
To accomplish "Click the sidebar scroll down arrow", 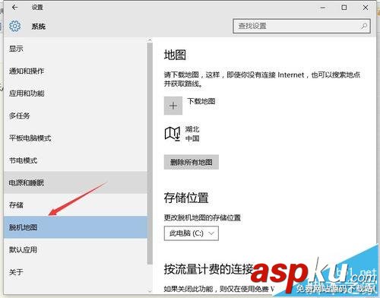I will (150, 291).
